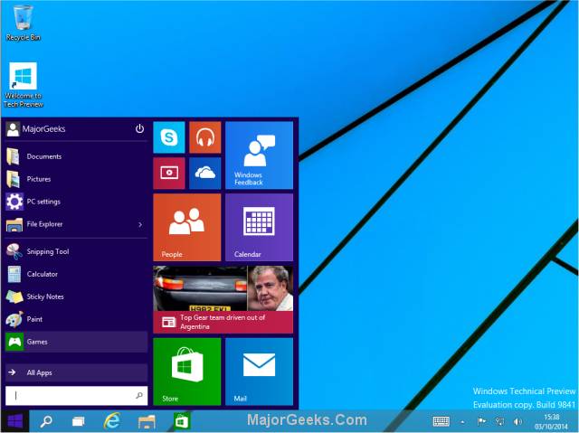The height and width of the screenshot is (433, 579).
Task: Launch Calculator
Action: [76, 274]
